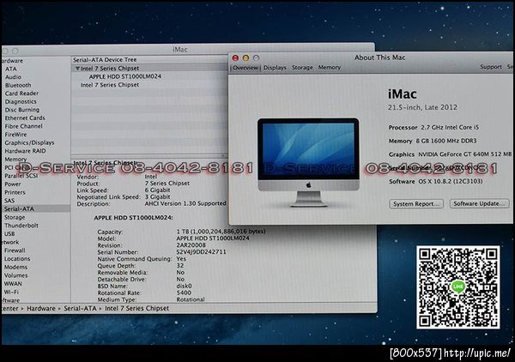The height and width of the screenshot is (362, 515).
Task: Collapse the first Intel 7 Series Chipset triangle
Action: [77, 69]
